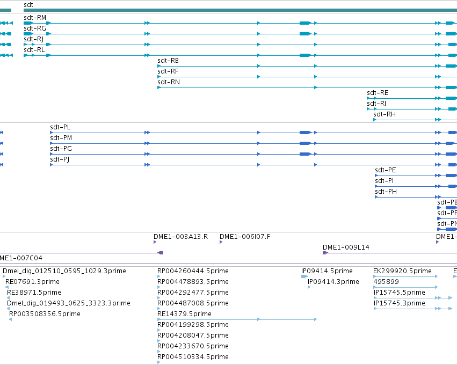Select the sdt-RI transcript label
The image size is (457, 365).
tap(376, 104)
